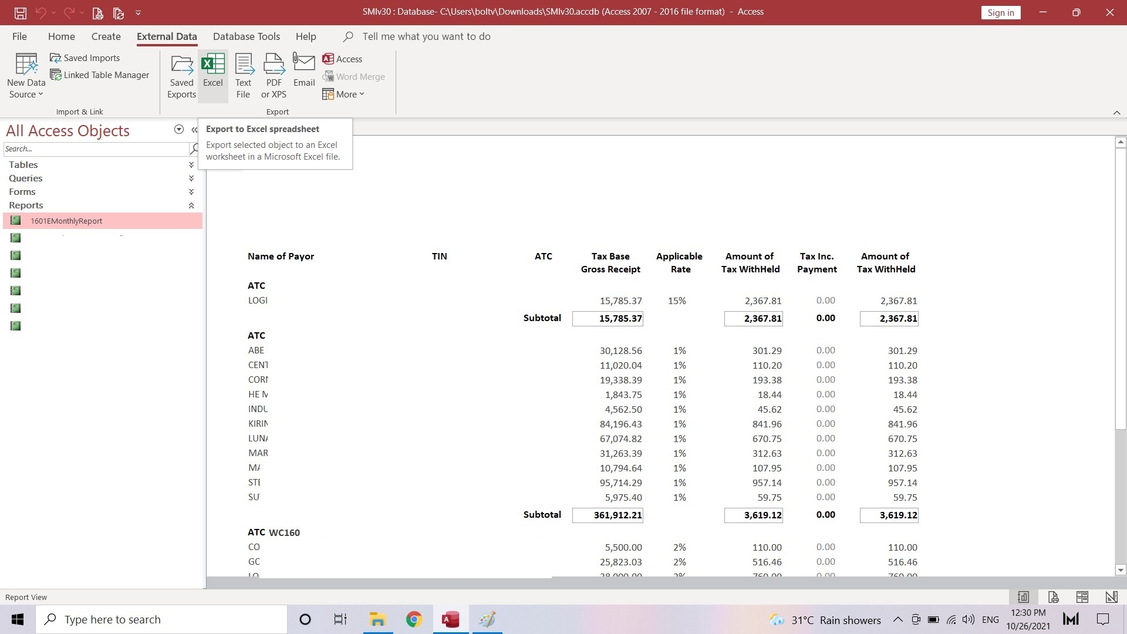1127x634 pixels.
Task: Click Save icon in quick access toolbar
Action: coord(20,12)
